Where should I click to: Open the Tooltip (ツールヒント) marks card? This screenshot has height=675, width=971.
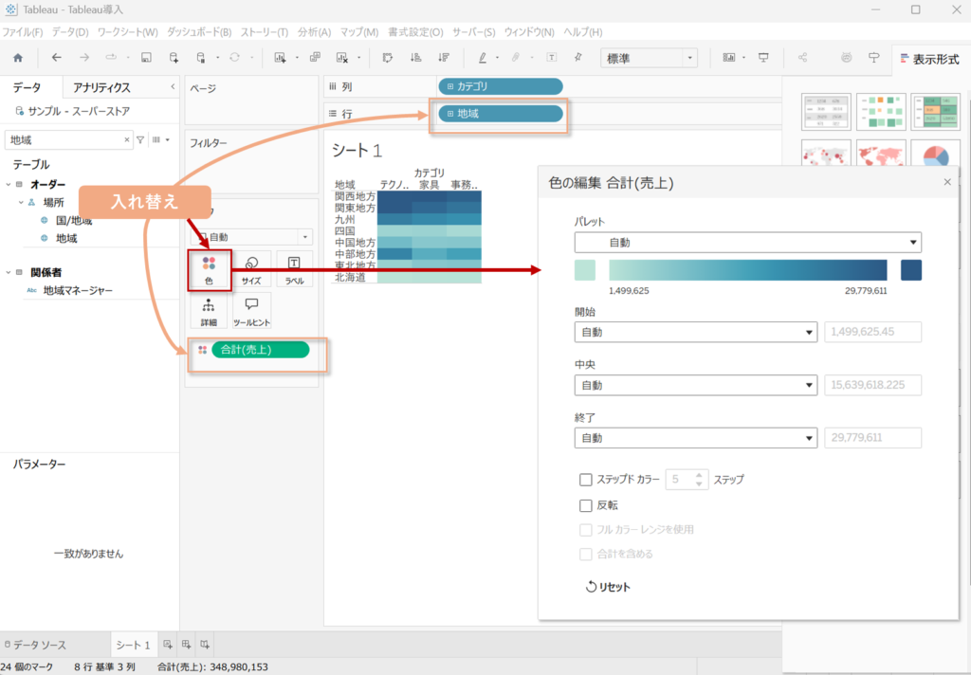[251, 311]
